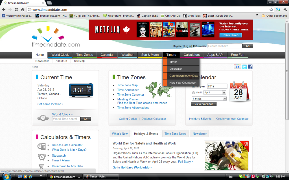
Task: Open the Sun & Moon navigation tab
Action: click(x=150, y=55)
